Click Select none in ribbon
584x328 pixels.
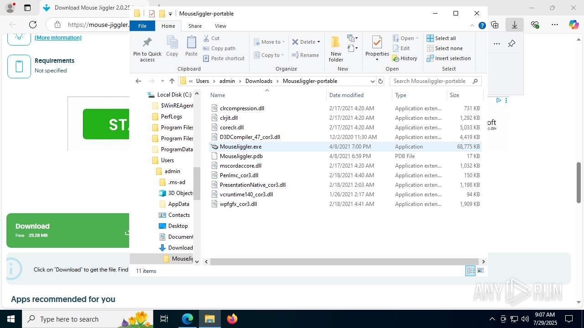[444, 48]
